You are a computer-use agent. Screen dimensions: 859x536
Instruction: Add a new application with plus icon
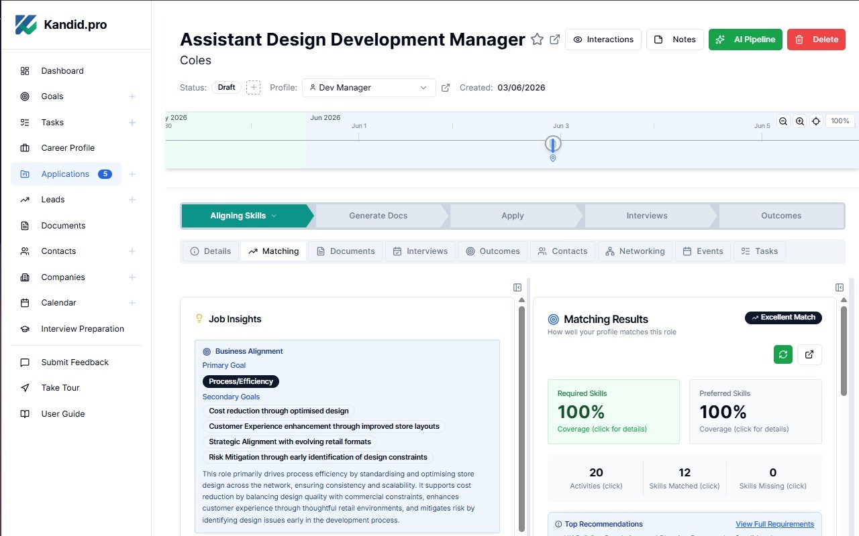tap(132, 174)
